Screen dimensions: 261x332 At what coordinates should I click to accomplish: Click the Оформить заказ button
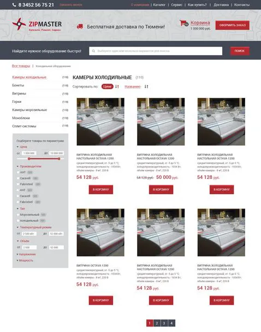233,25
